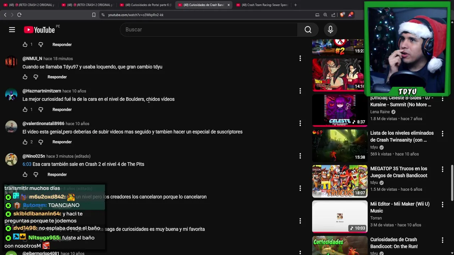Go back with browser back arrow

(x=5, y=15)
